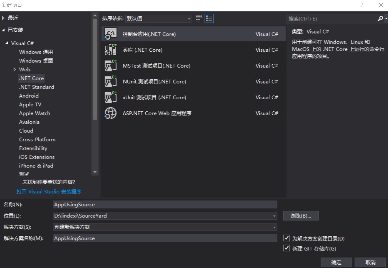Open search options dropdown arrow

click(x=386, y=19)
